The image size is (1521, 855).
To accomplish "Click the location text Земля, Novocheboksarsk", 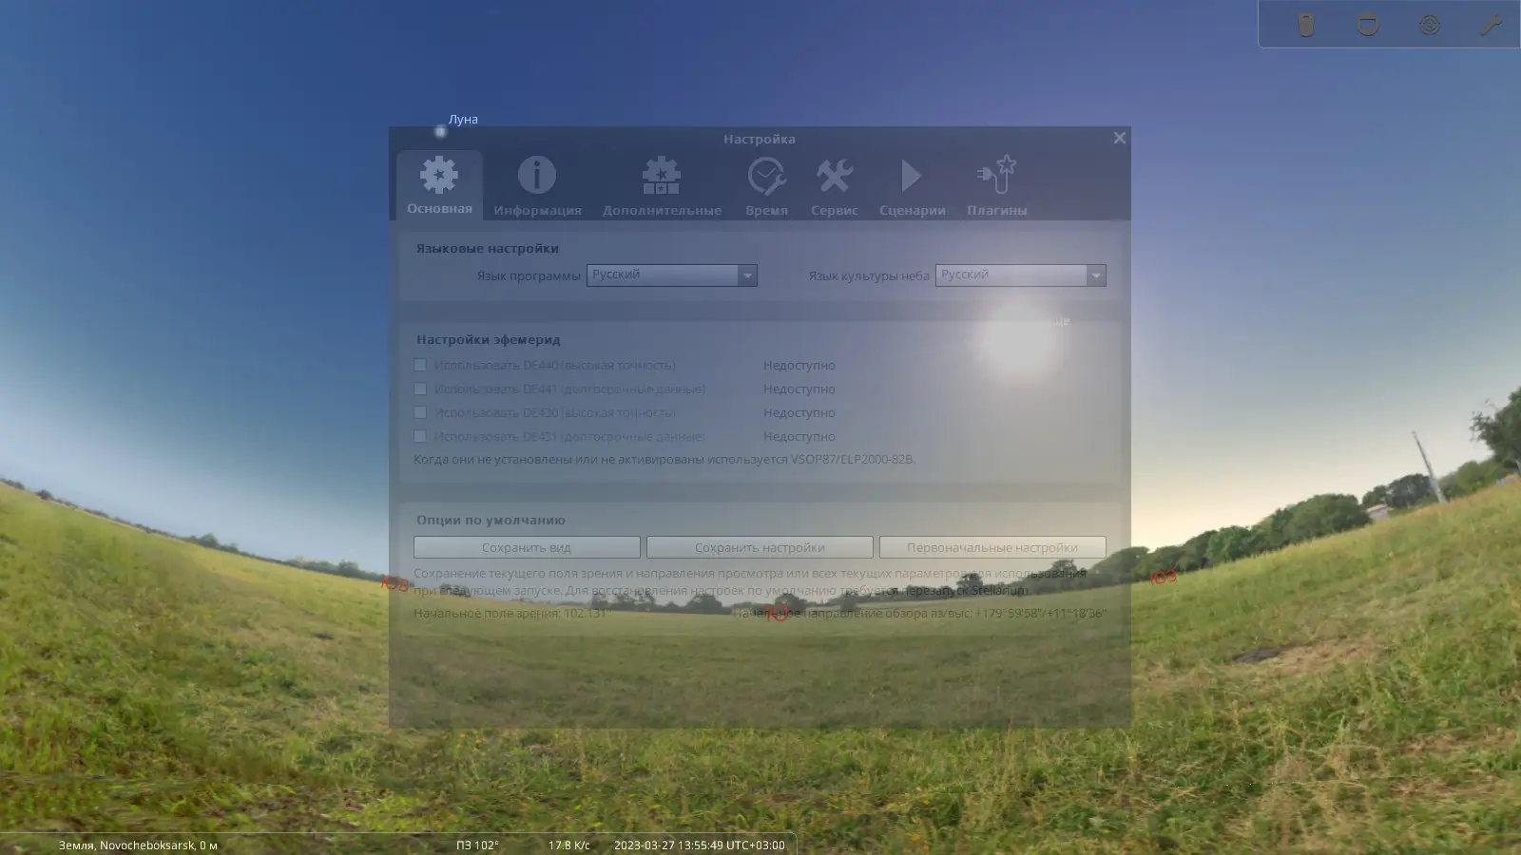I will [138, 845].
